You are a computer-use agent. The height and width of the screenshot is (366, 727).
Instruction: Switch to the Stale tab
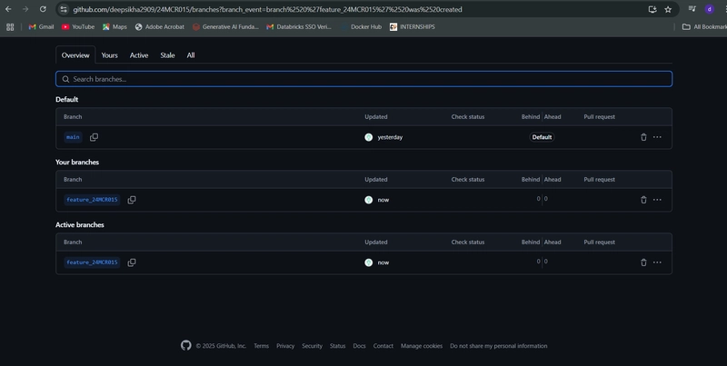[x=167, y=55]
